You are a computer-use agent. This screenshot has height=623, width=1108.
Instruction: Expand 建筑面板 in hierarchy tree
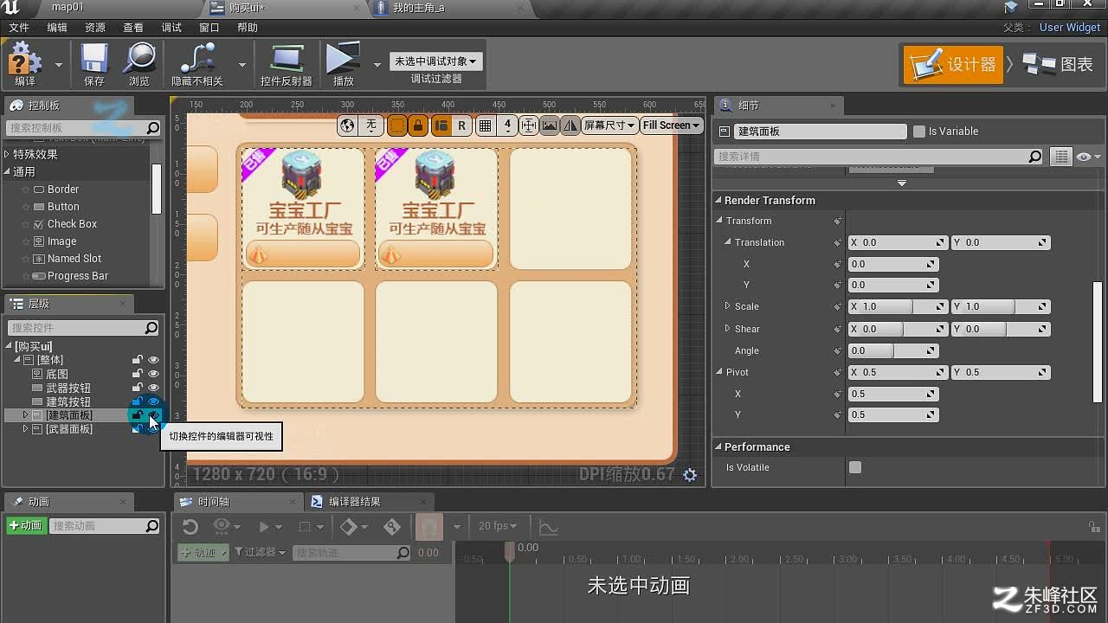(x=25, y=415)
